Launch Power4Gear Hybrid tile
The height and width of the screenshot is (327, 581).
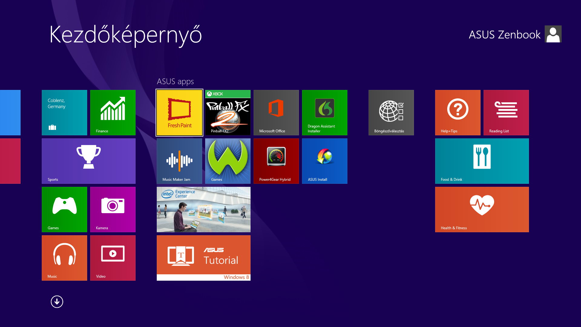(x=276, y=161)
